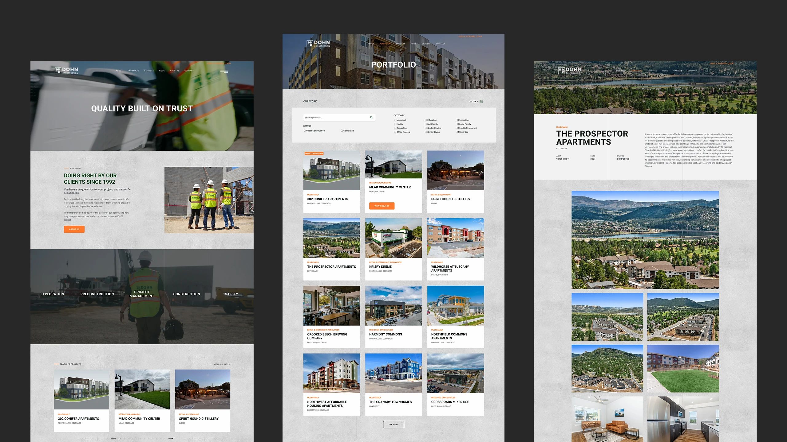787x442 pixels.
Task: Check the Under Construction status filter
Action: point(305,131)
